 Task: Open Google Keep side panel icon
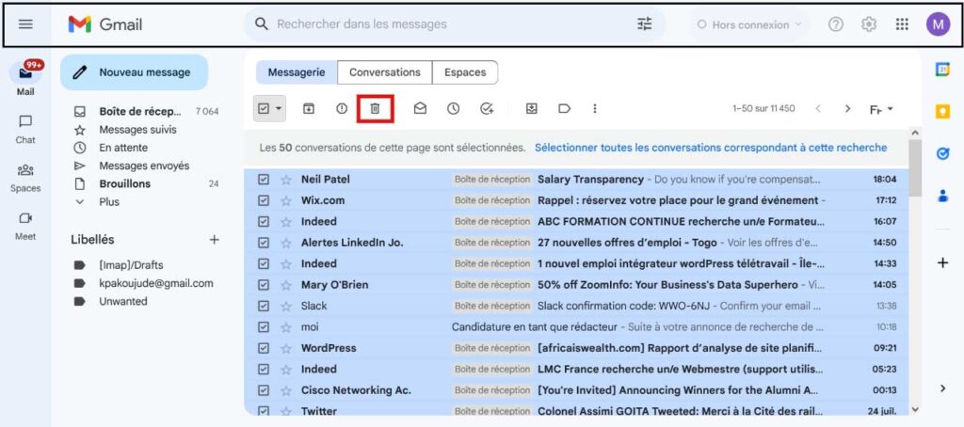(942, 112)
